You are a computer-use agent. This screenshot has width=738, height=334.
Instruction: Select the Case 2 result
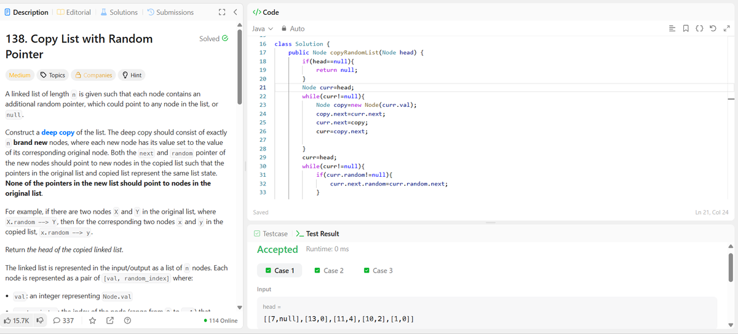click(x=329, y=271)
